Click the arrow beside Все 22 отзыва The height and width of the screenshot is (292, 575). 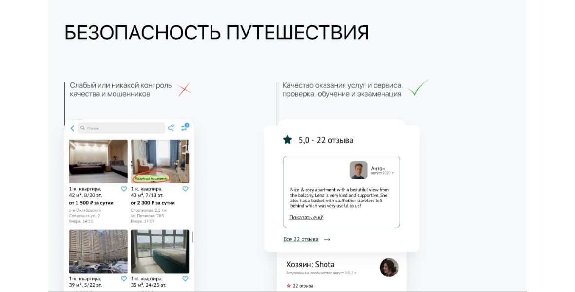(327, 239)
